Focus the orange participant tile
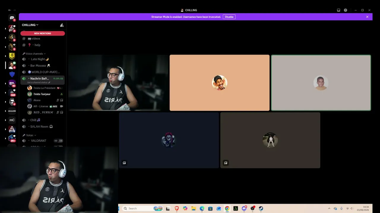The width and height of the screenshot is (380, 213). point(219,83)
